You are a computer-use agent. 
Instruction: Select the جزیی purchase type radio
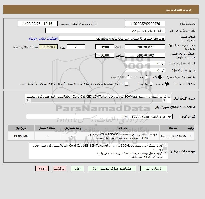pyautogui.click(x=167, y=84)
